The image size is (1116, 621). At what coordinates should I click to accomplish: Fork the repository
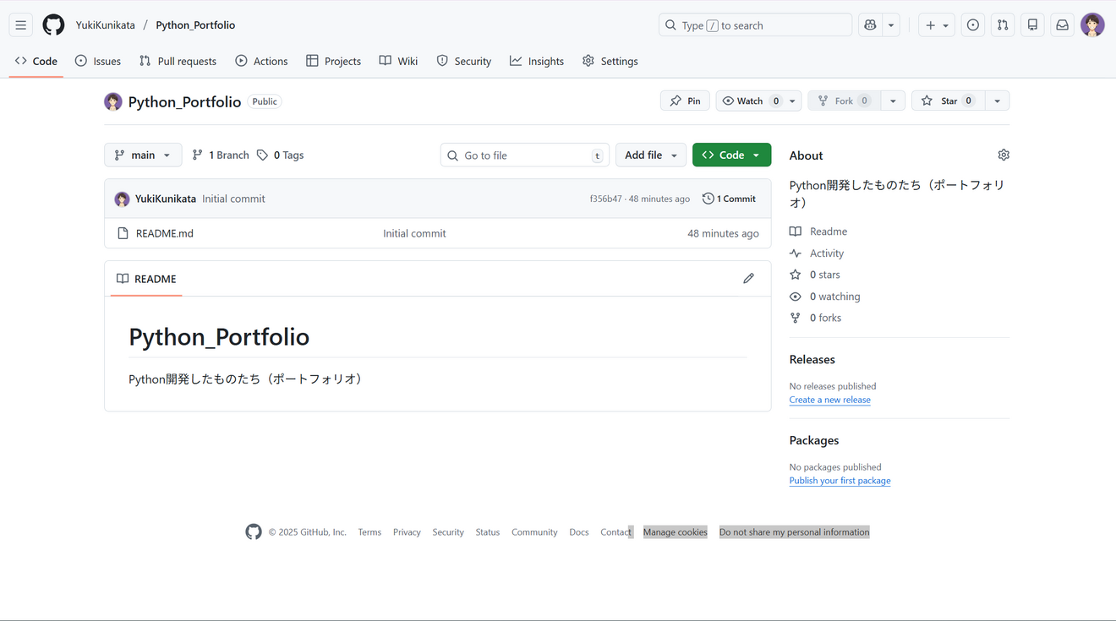(x=844, y=101)
